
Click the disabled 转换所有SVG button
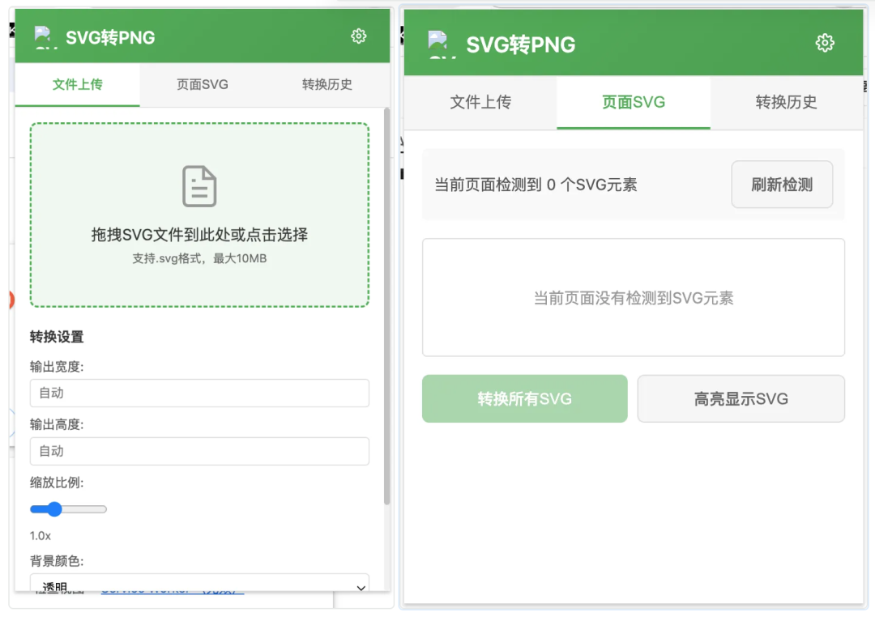(524, 398)
